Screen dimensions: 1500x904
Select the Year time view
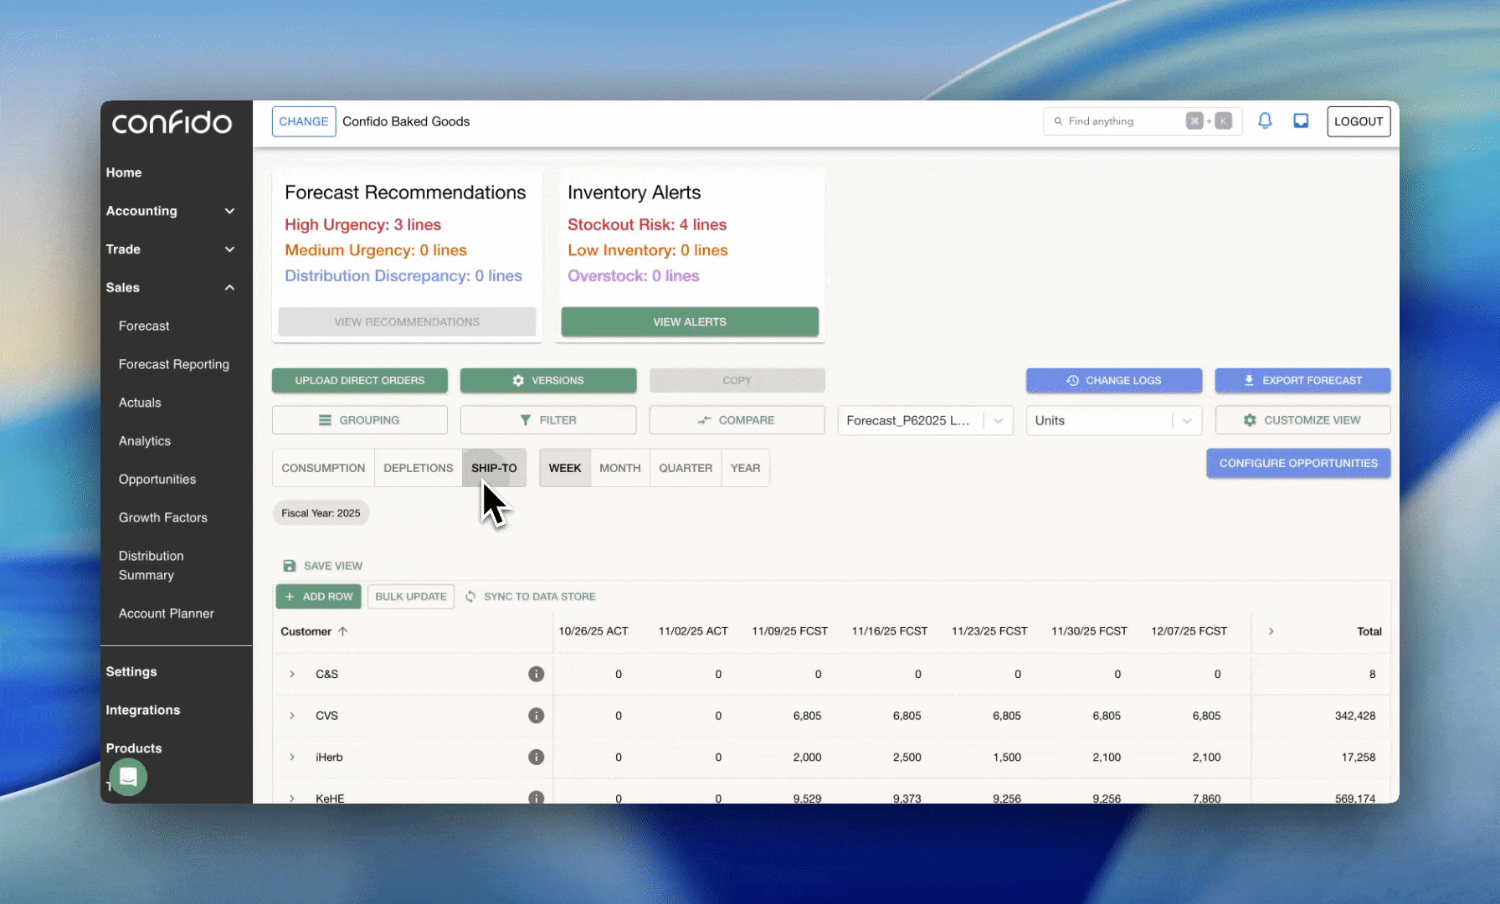(746, 468)
